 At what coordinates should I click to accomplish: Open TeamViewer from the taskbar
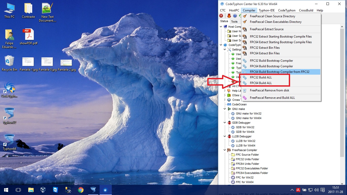tap(55, 190)
